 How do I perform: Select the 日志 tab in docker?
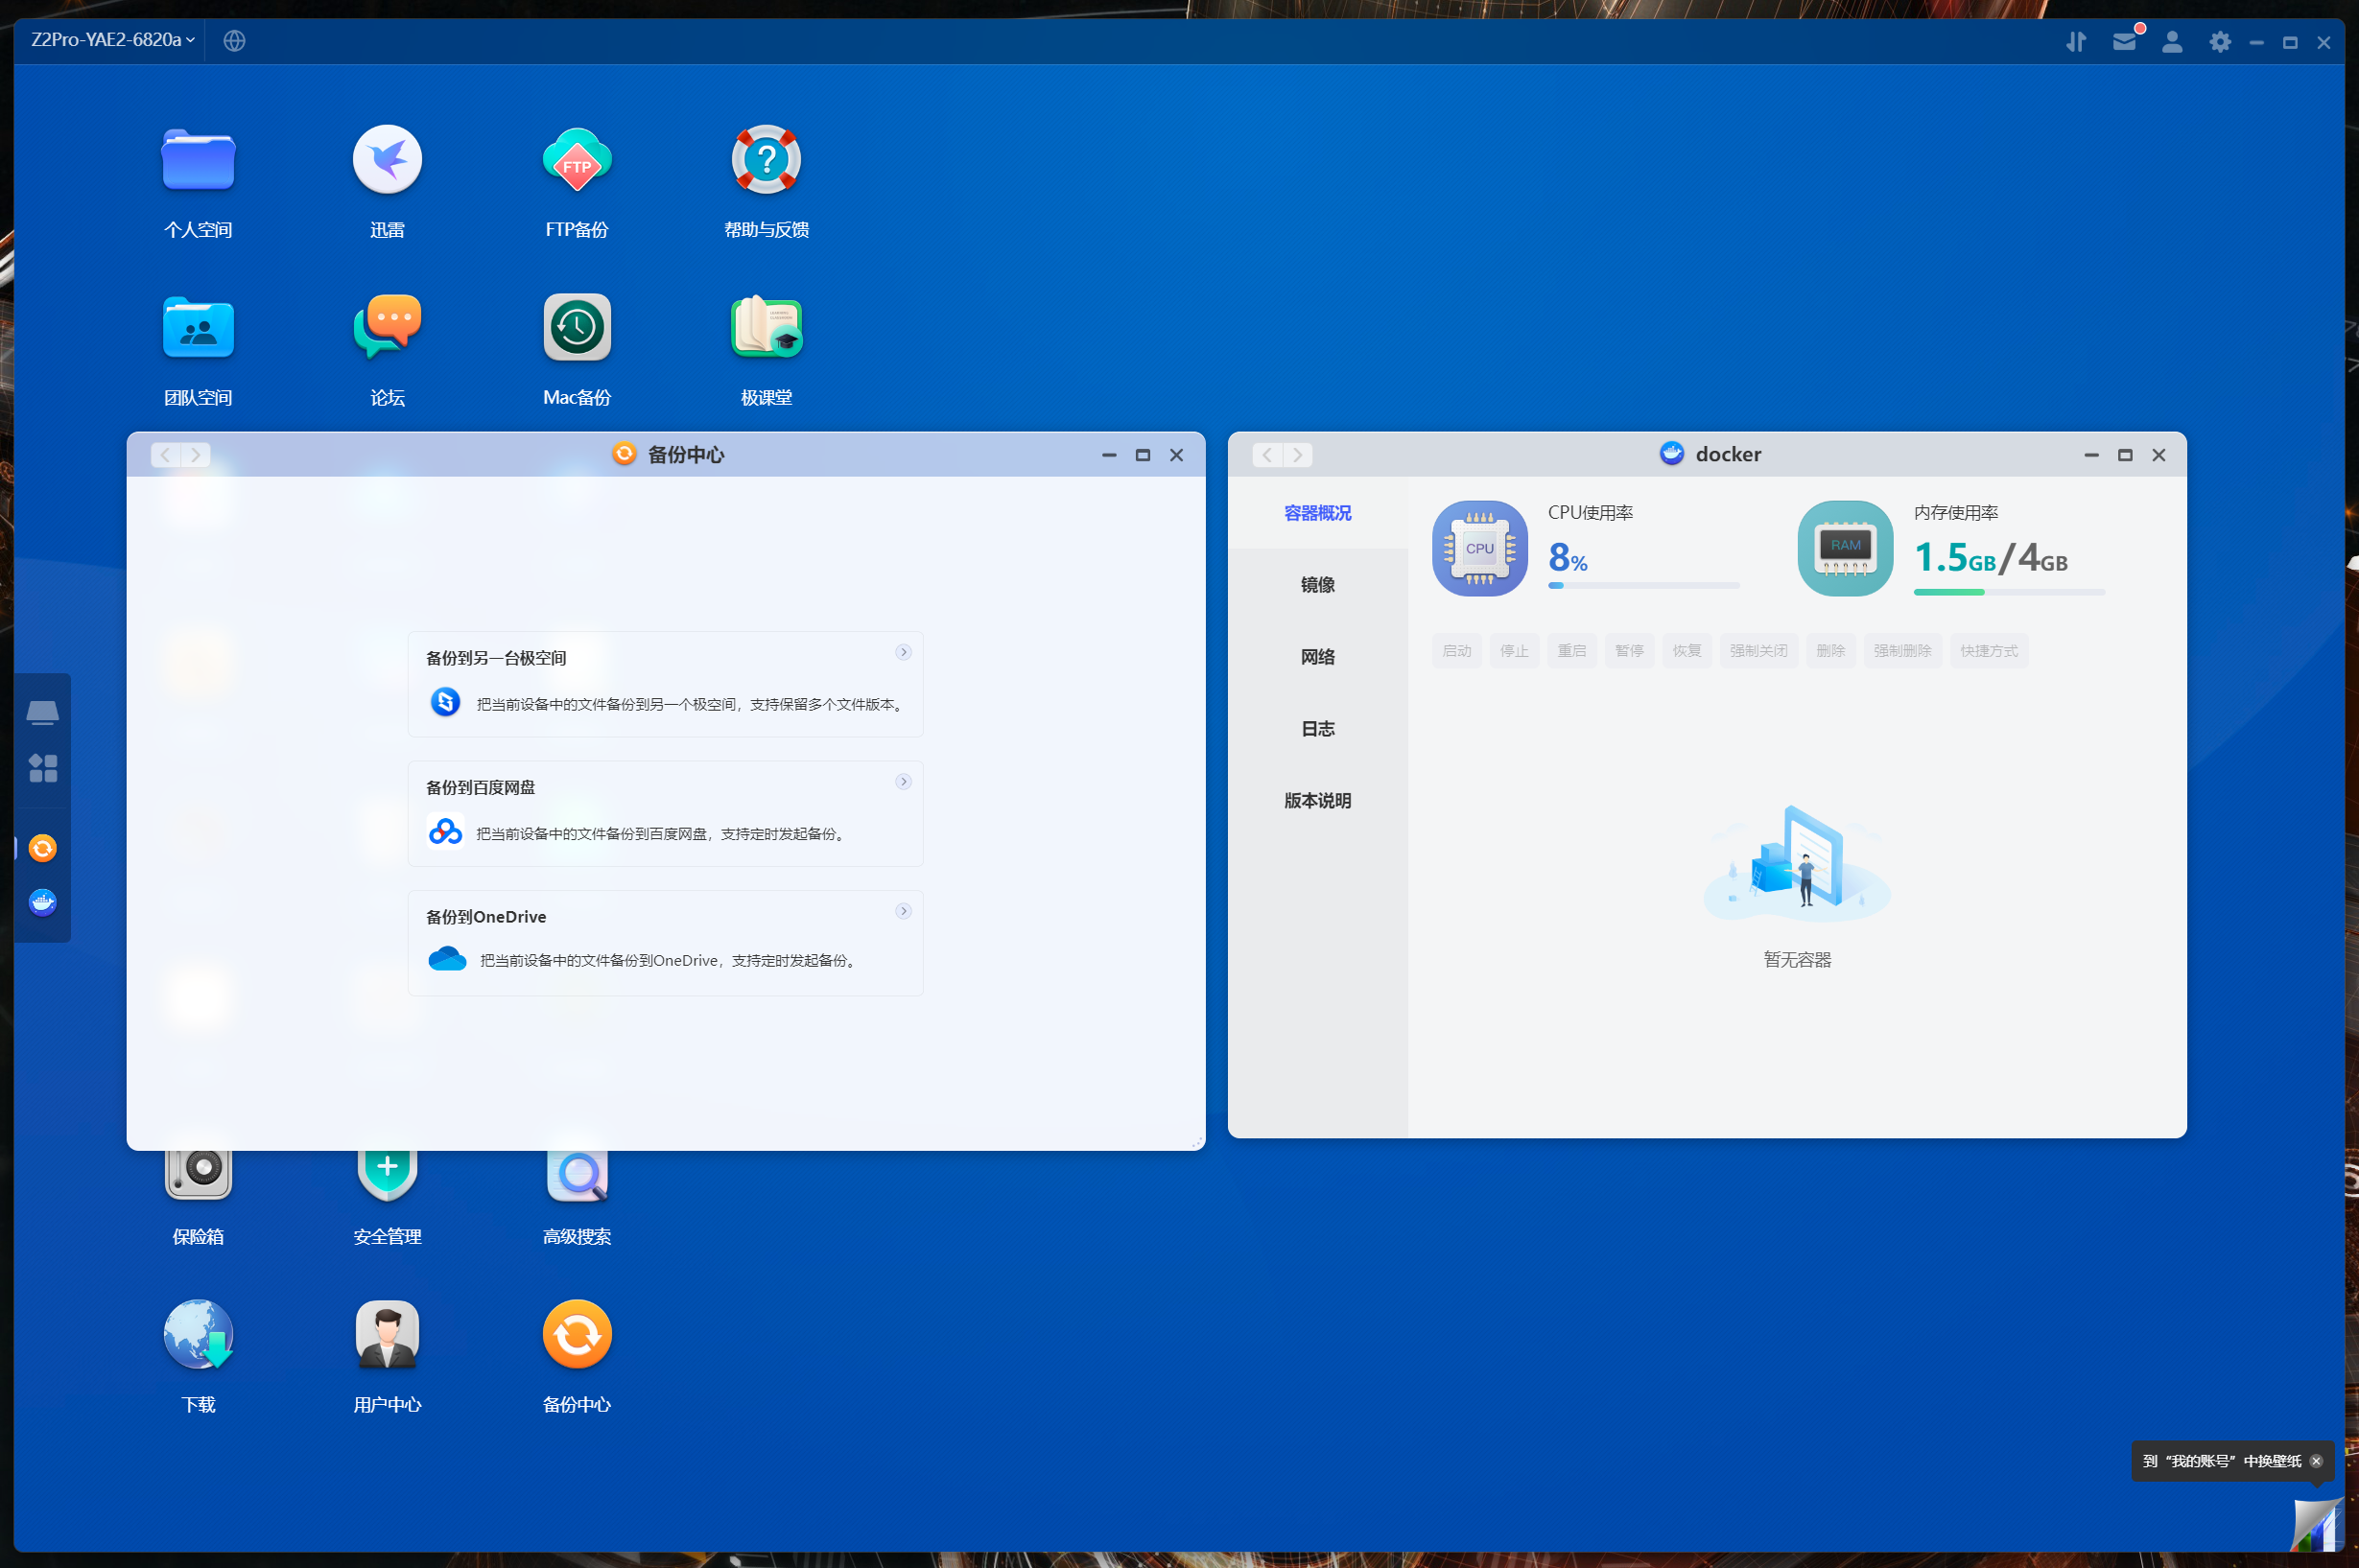1316,729
